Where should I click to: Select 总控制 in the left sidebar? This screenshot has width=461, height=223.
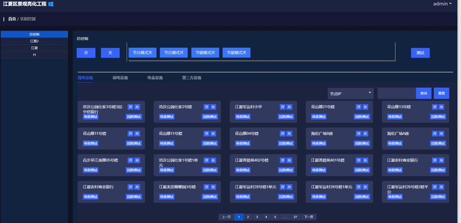coord(35,34)
